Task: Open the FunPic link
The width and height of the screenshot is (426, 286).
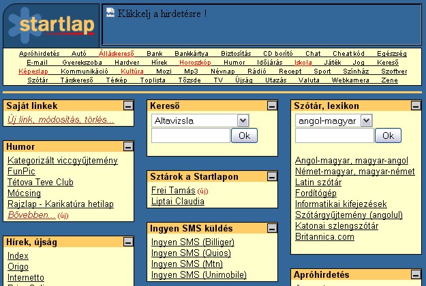Action: 21,171
